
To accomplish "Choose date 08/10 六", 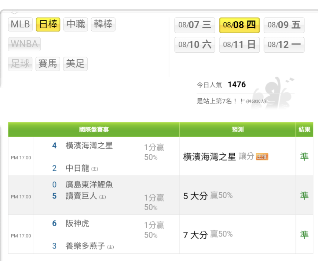I will [194, 45].
